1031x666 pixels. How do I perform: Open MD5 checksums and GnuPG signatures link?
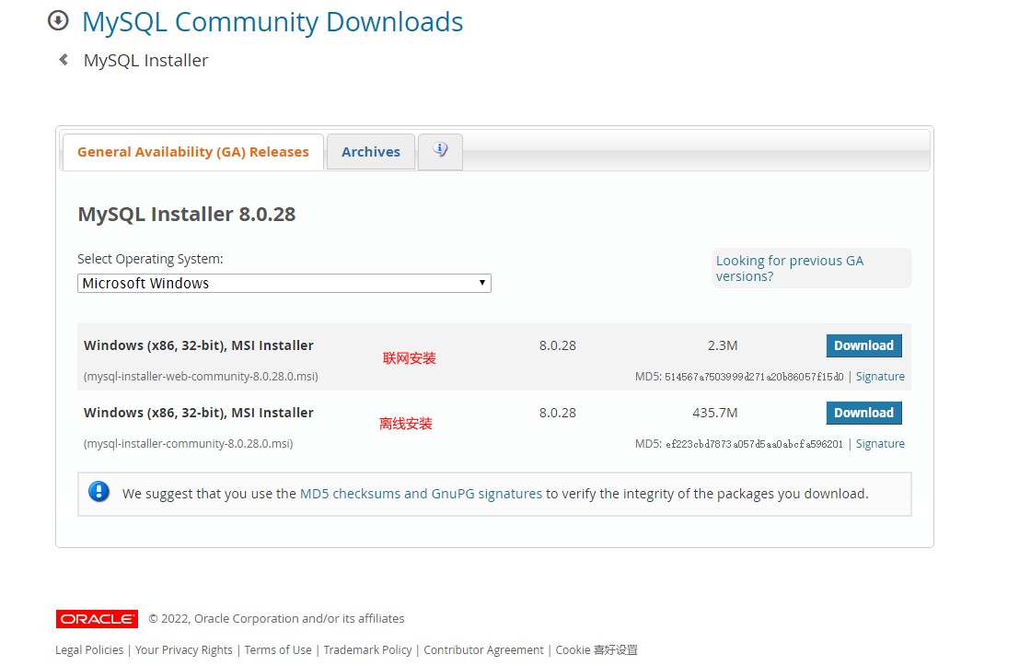pyautogui.click(x=421, y=494)
